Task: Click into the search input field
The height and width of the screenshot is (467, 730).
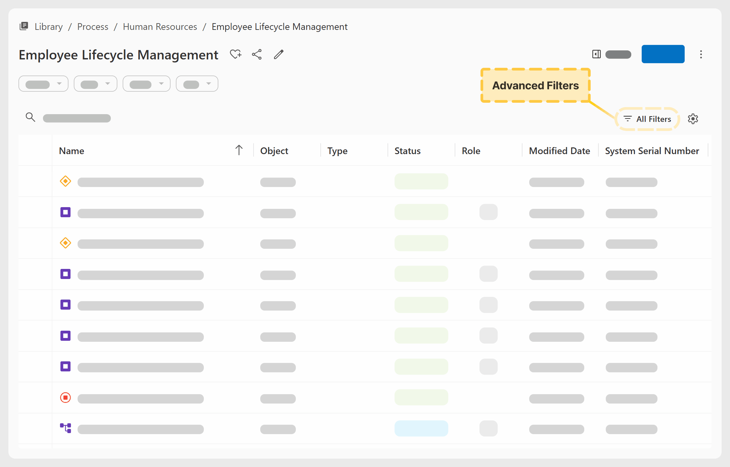Action: (77, 118)
